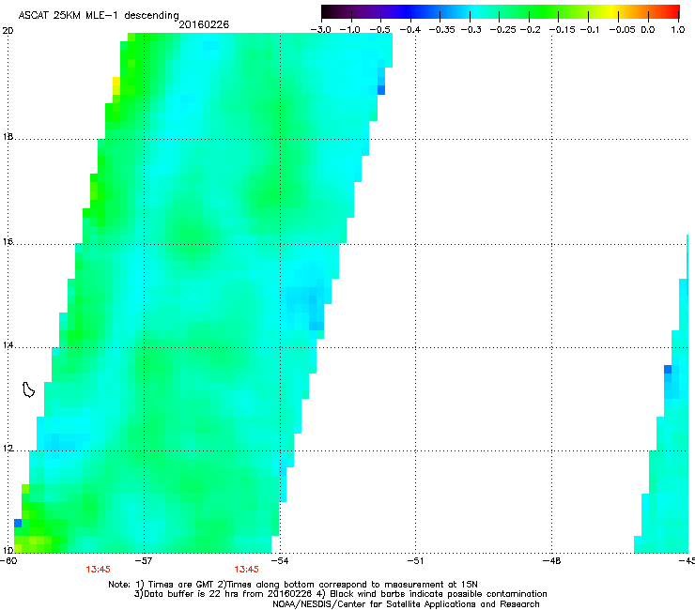Viewport: 695px width, 610px height.
Task: Click the red '13:45' time left of -54
Action: [x=246, y=570]
